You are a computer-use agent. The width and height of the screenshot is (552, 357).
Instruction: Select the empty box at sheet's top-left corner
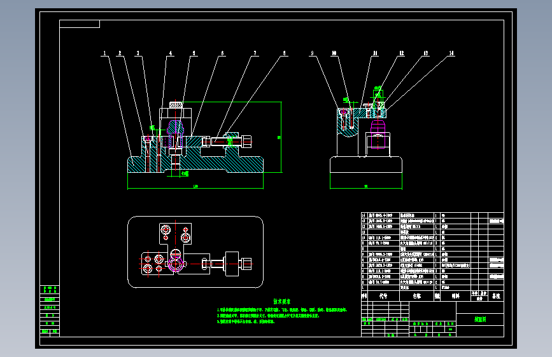[80, 24]
